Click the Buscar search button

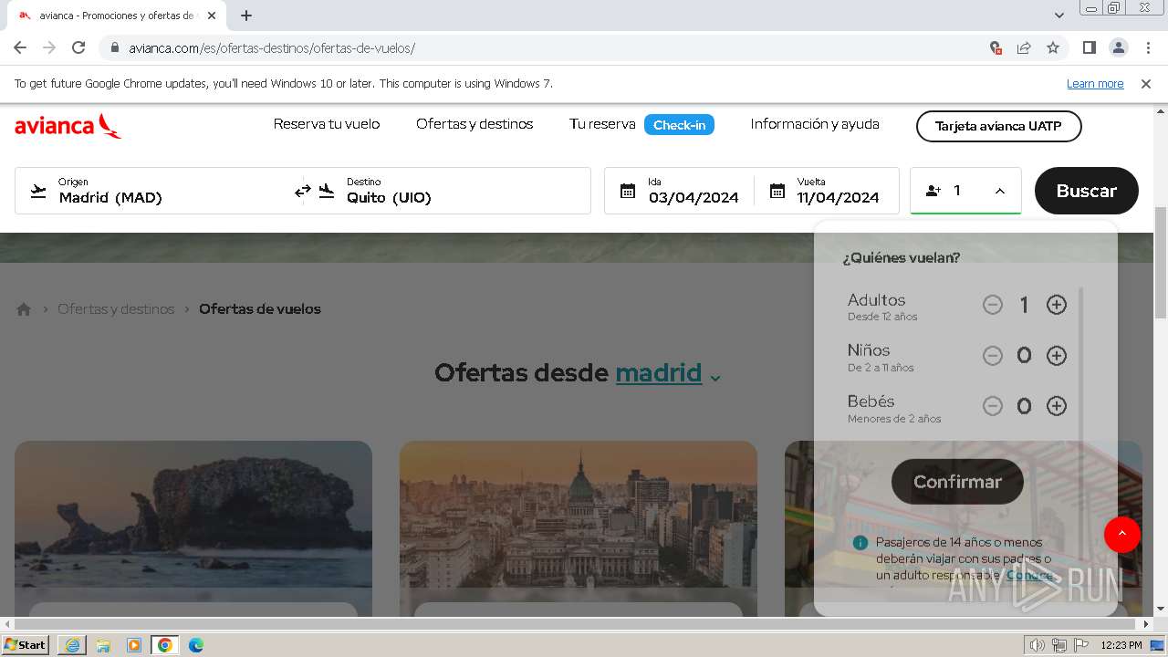click(x=1087, y=191)
